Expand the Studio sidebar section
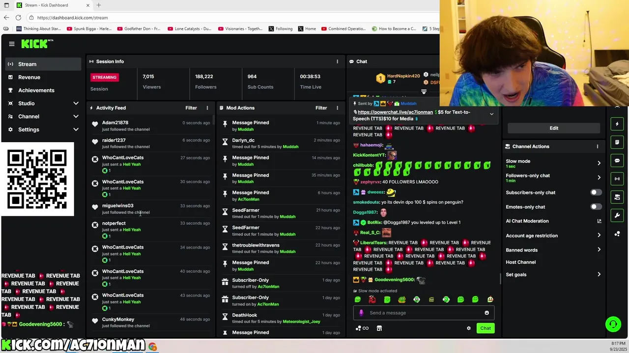Image resolution: width=629 pixels, height=353 pixels. point(76,103)
